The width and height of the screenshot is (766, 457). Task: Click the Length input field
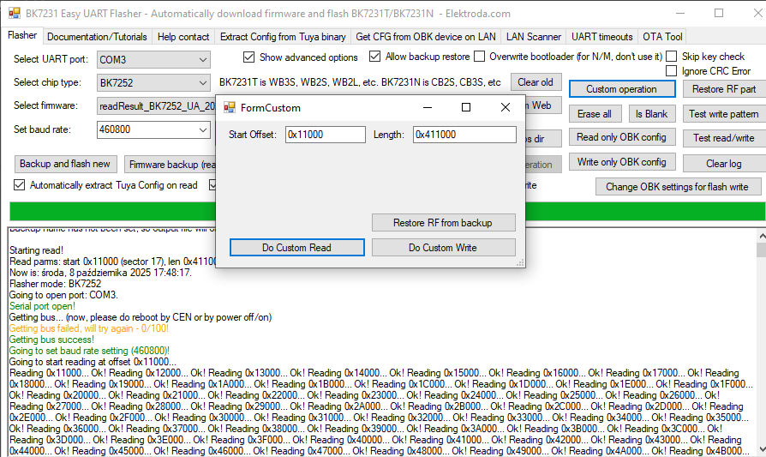click(x=464, y=135)
